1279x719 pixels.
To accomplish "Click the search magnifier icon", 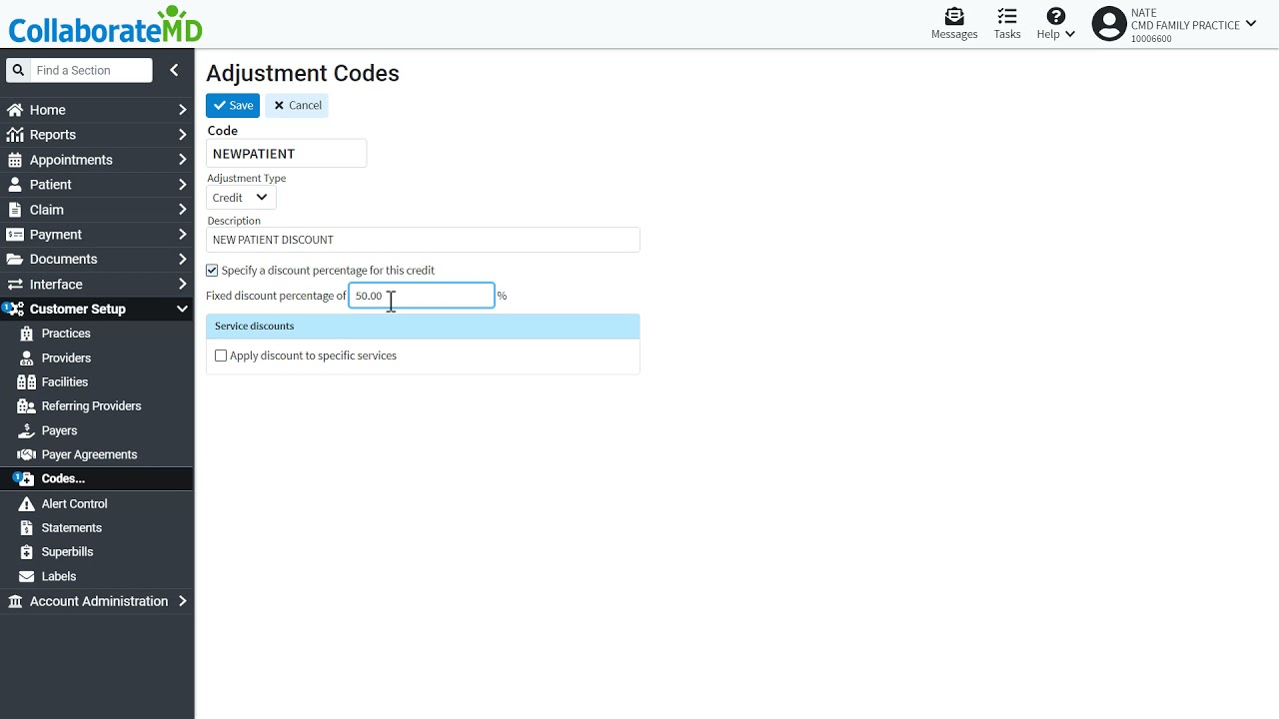I will pos(18,70).
